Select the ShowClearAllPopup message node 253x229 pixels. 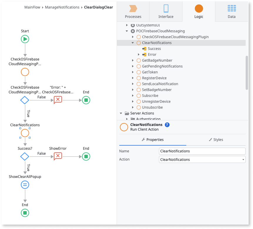coord(25,185)
